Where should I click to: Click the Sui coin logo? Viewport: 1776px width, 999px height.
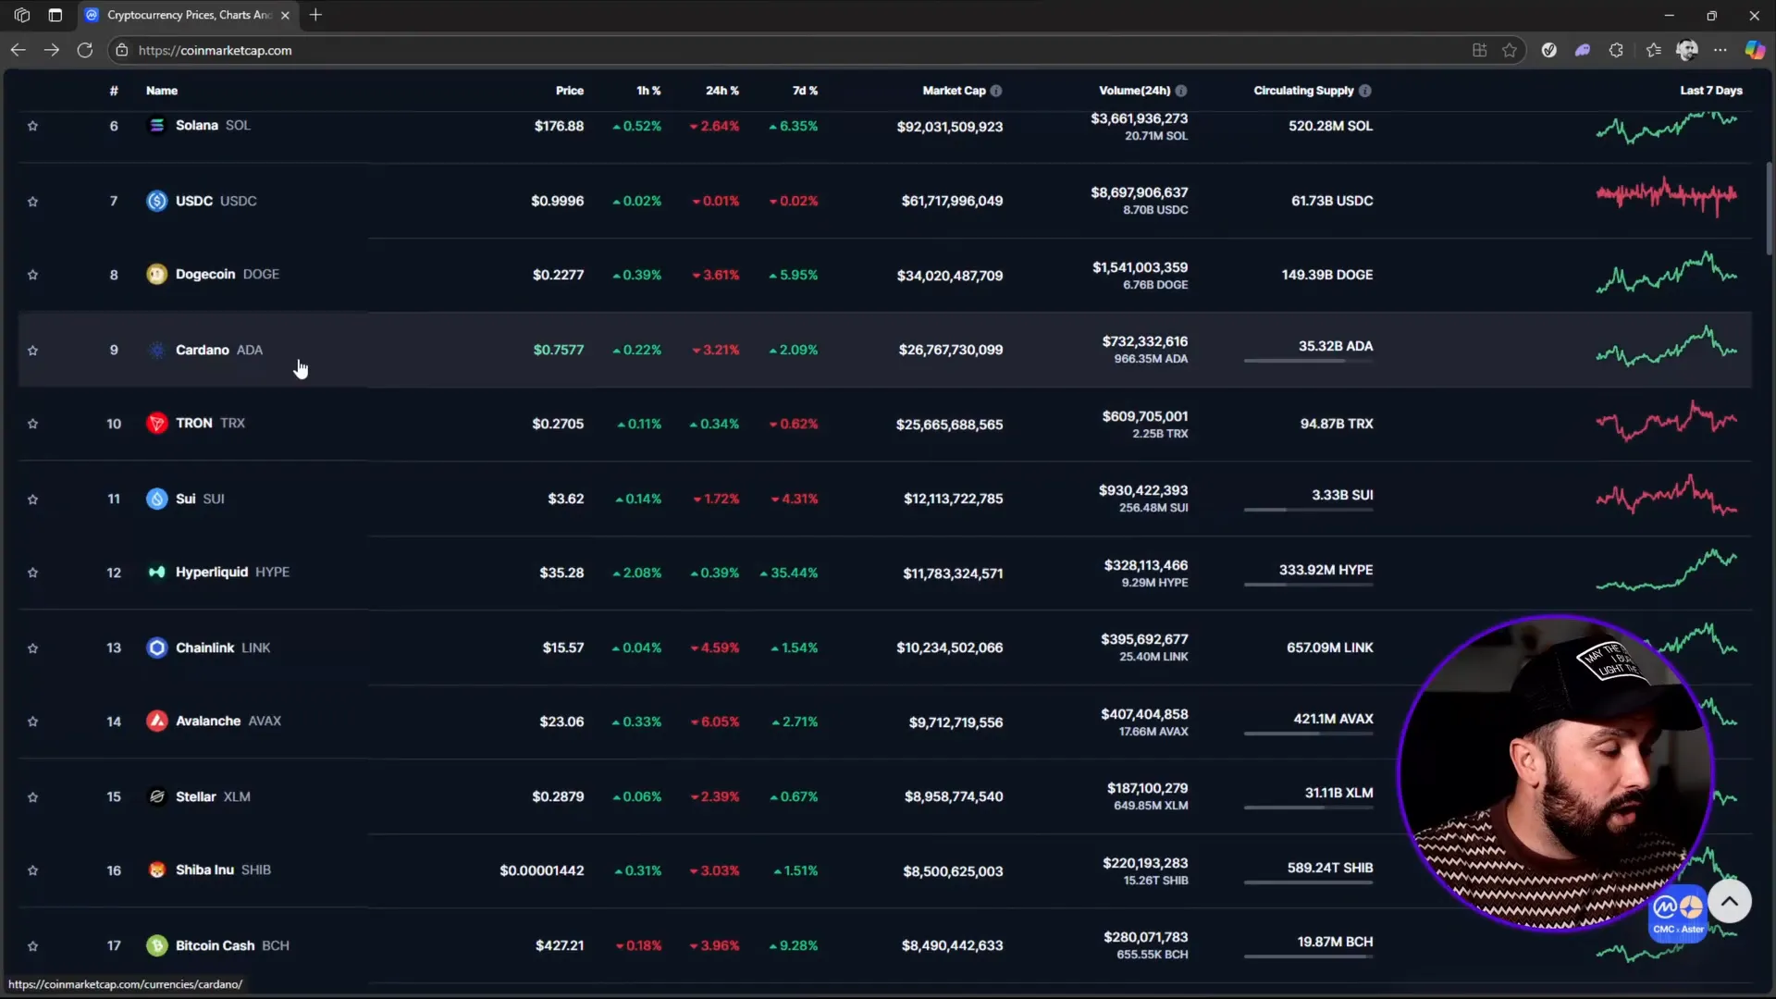[157, 499]
